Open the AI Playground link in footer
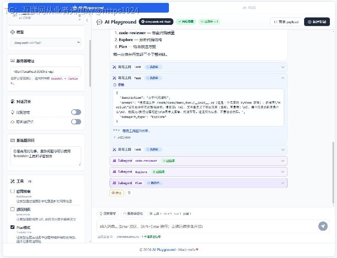This screenshot has width=337, height=258. click(x=164, y=250)
